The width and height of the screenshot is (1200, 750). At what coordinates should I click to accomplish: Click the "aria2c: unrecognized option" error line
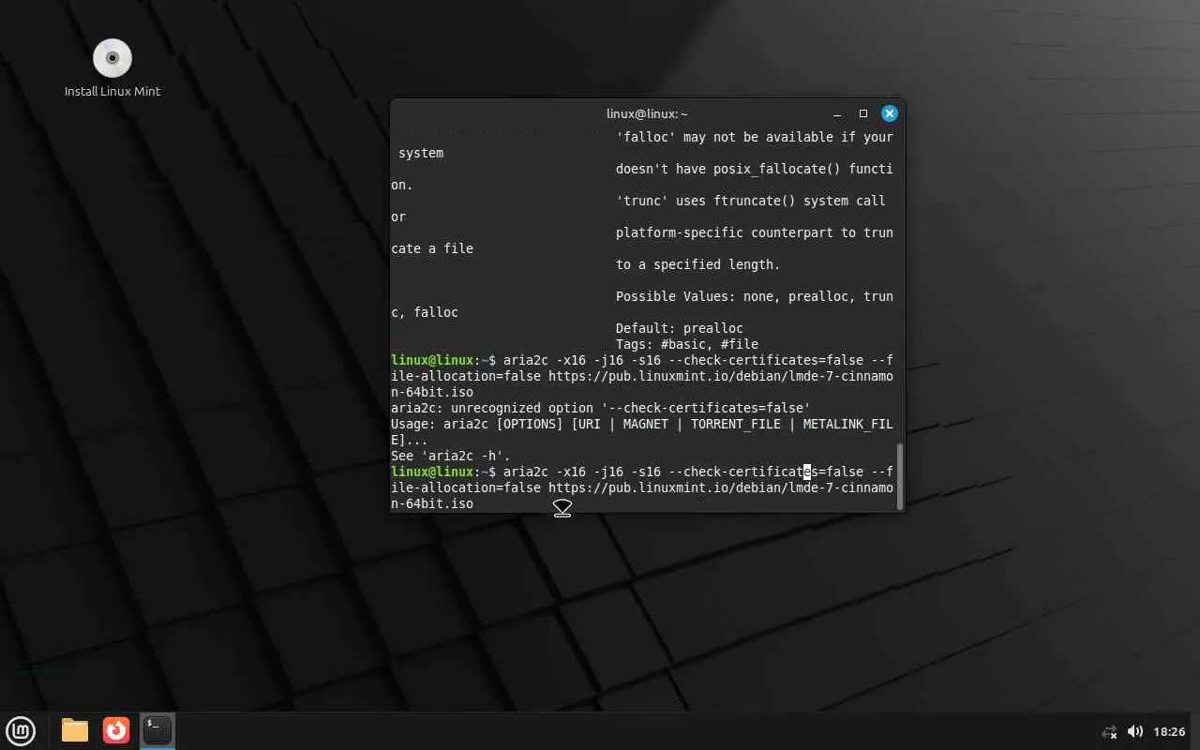pos(601,408)
